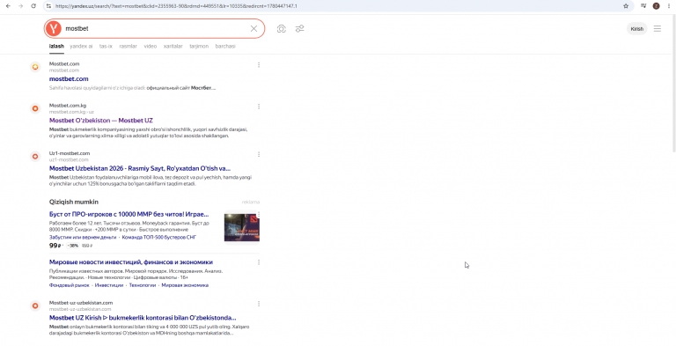Switch to xaritalar tab
The height and width of the screenshot is (346, 676).
click(x=173, y=46)
